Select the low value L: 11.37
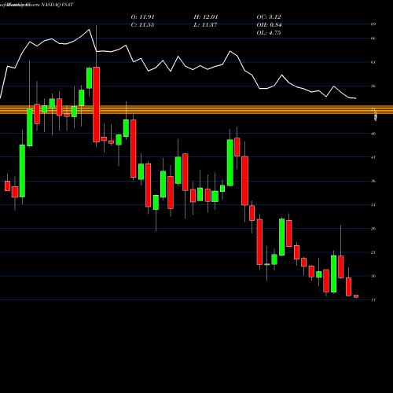393x393 pixels. coord(206,25)
